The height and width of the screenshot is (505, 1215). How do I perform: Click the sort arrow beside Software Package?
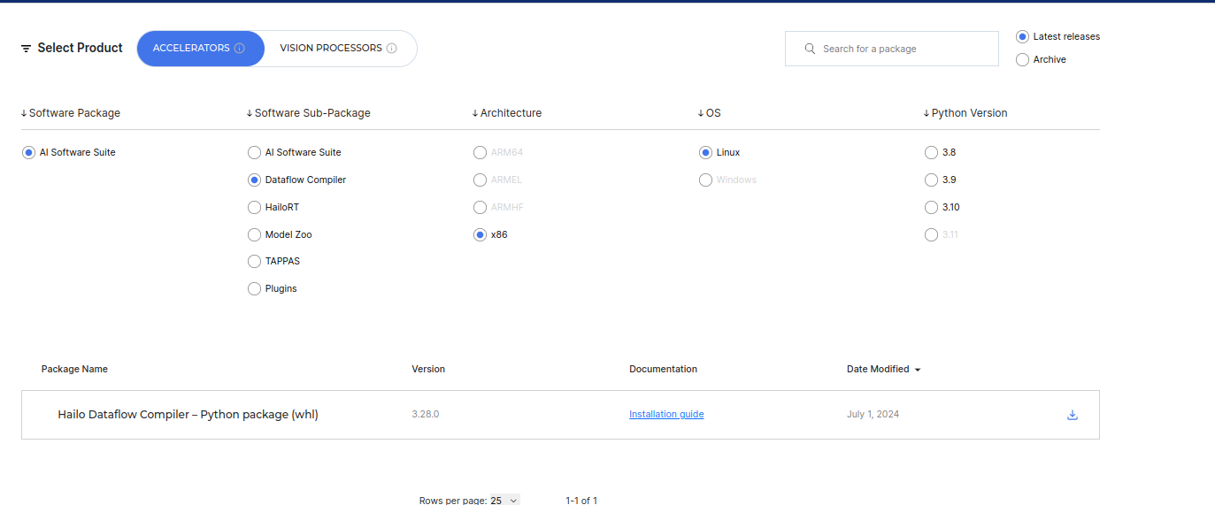24,113
